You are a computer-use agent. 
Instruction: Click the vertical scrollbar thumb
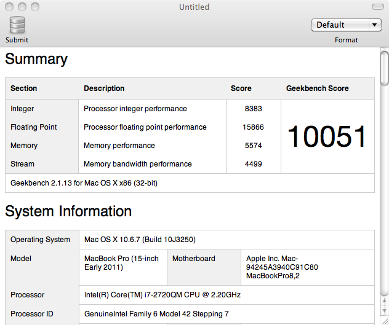click(385, 68)
